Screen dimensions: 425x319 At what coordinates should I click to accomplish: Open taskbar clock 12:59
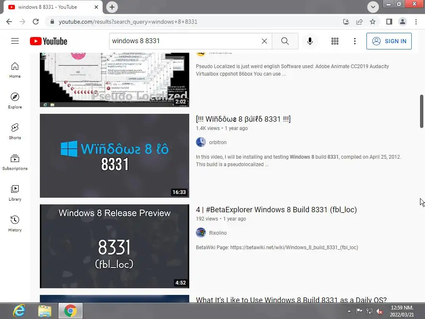[402, 311]
